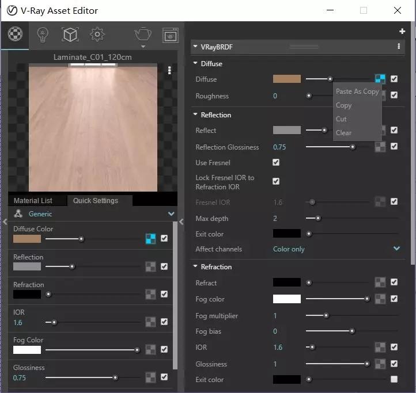Image resolution: width=416 pixels, height=393 pixels.
Task: Uncheck Lock Fresnel IOR to Refraction IOR
Action: click(276, 181)
